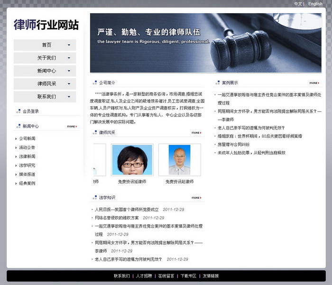Image resolution: width=332 pixels, height=285 pixels.
Task: Open the 房屋赠与合同纠纷 case link
Action: tap(233, 144)
